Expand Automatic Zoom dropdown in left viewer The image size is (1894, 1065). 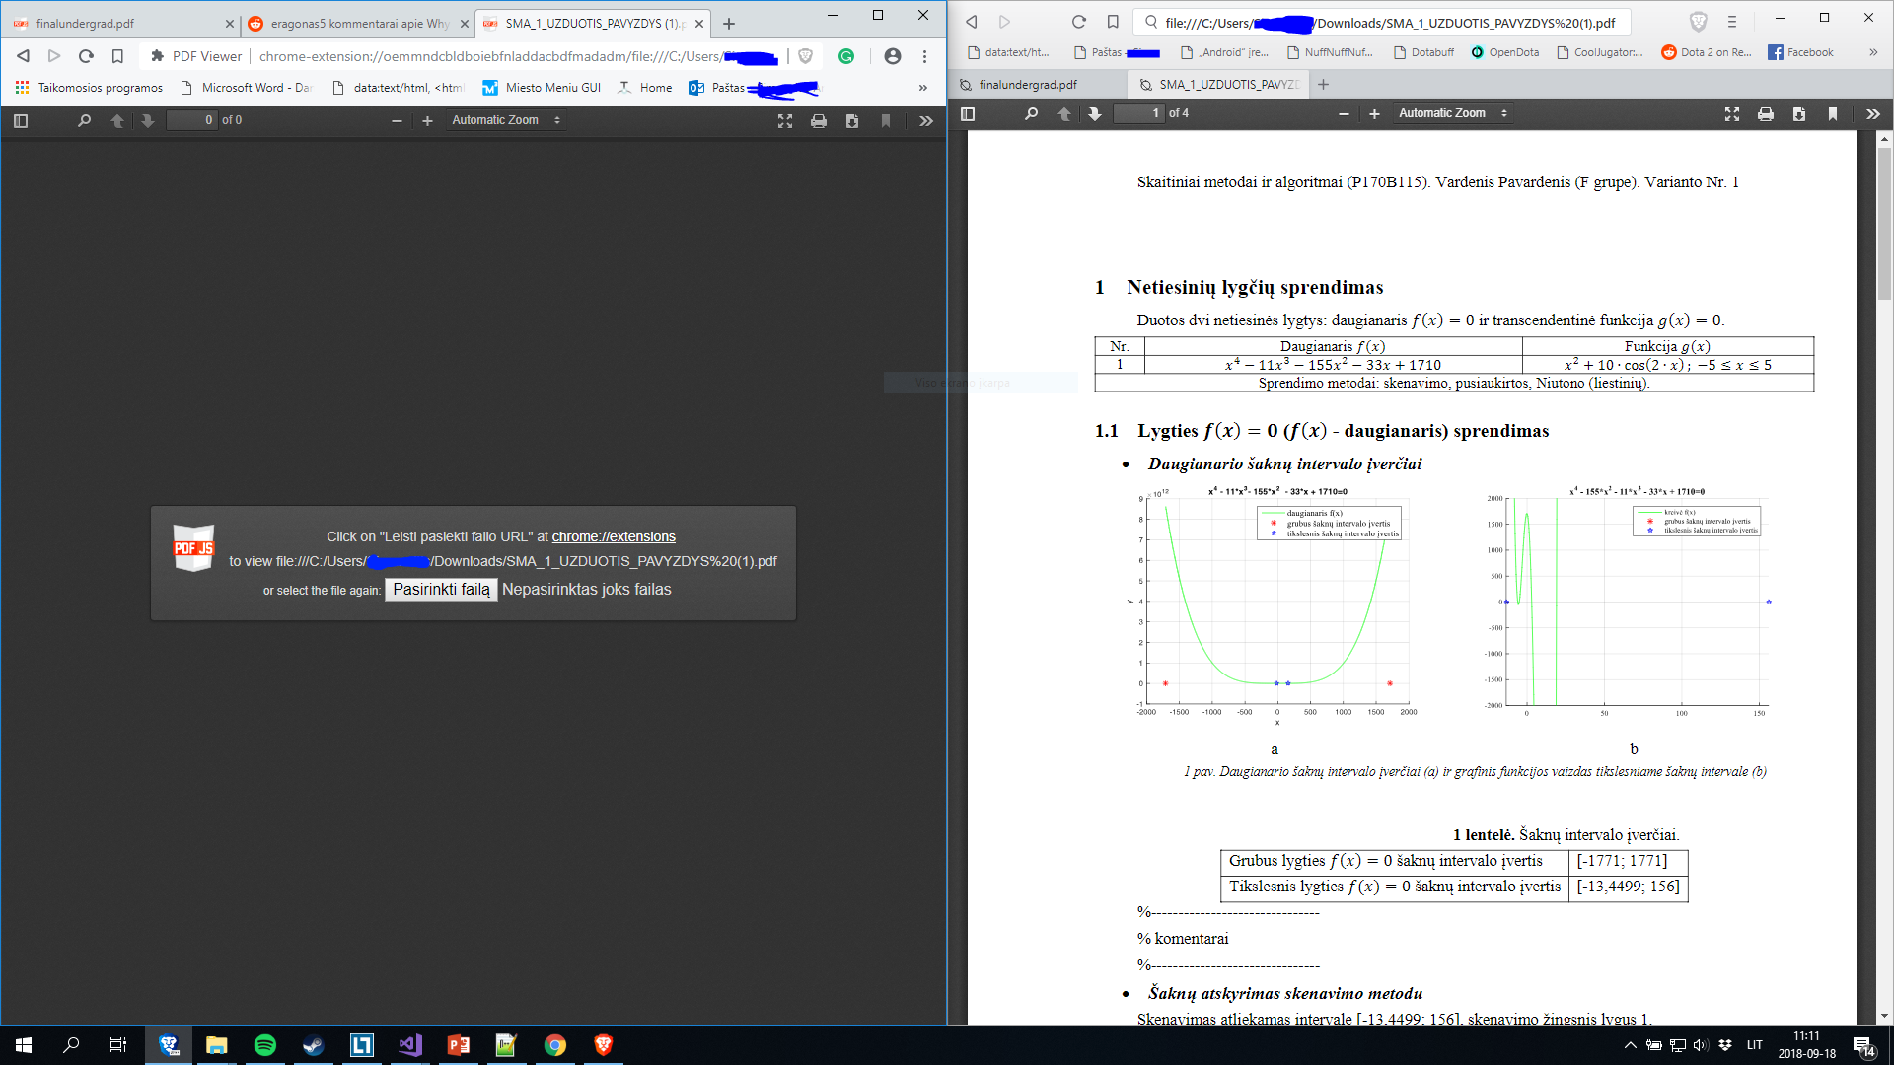point(505,120)
